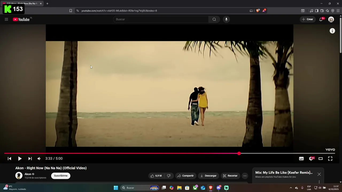Viewport: 342px width, 192px height.
Task: Open Akon channel name link
Action: (x=28, y=174)
